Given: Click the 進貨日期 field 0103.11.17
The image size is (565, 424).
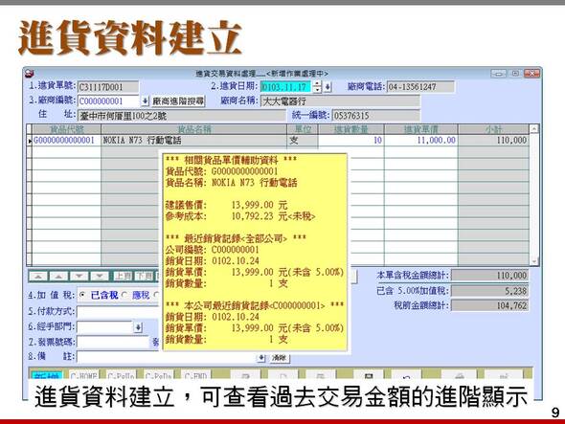Looking at the screenshot, I should (x=285, y=87).
